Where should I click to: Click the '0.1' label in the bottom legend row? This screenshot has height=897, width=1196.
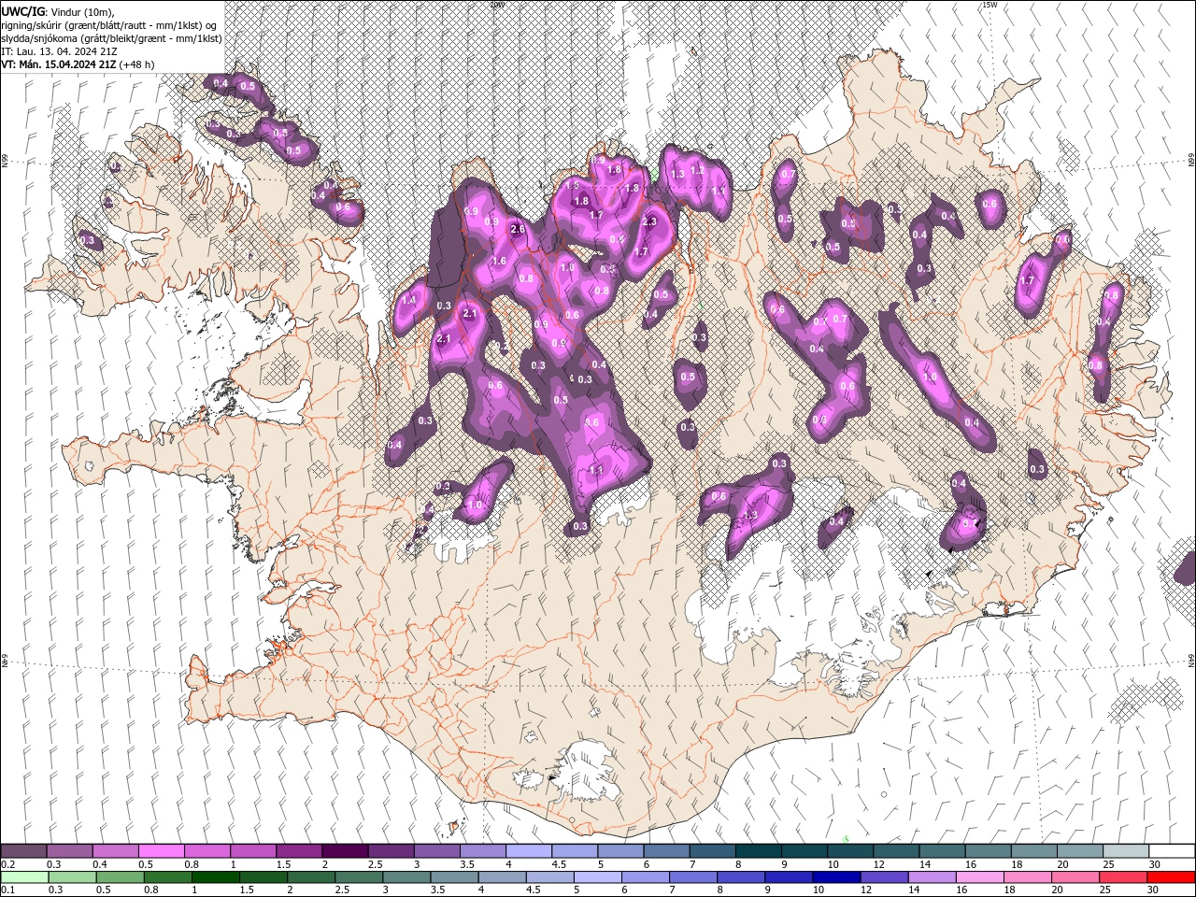pyautogui.click(x=7, y=890)
